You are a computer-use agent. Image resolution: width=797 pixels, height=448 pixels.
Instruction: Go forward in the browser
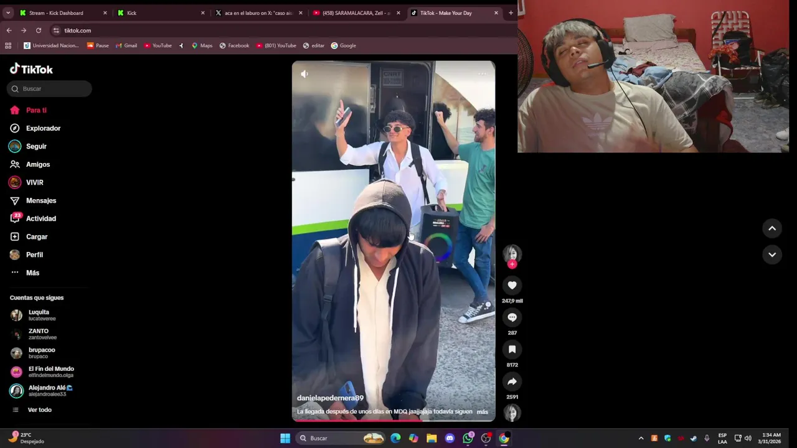(x=24, y=30)
